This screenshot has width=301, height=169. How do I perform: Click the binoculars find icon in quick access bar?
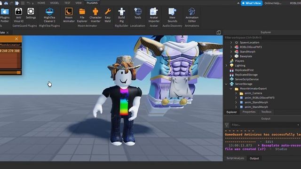point(6,3)
